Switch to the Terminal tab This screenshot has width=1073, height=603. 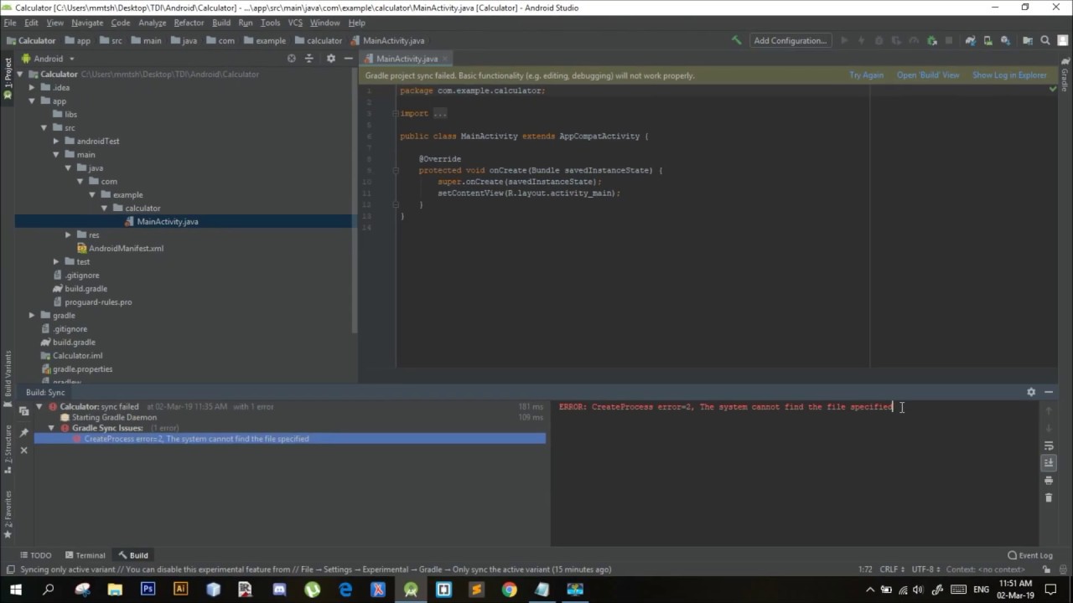click(85, 555)
